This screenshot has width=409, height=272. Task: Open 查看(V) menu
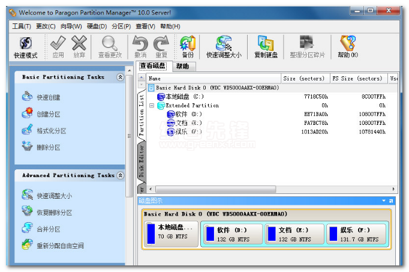[x=145, y=26]
